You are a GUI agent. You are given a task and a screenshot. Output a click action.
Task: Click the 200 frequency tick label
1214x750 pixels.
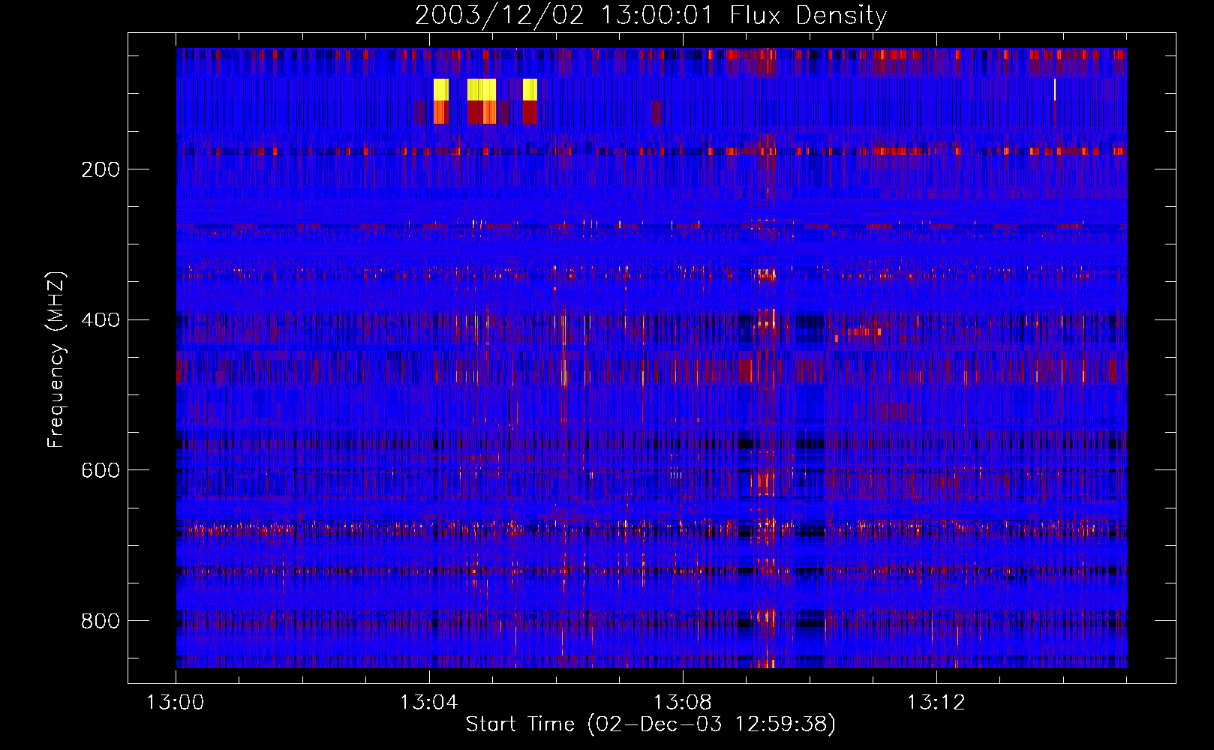pos(101,169)
